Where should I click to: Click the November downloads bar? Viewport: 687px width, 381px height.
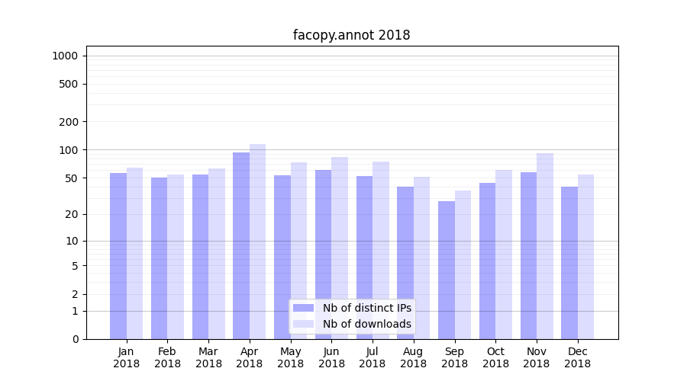[545, 245]
